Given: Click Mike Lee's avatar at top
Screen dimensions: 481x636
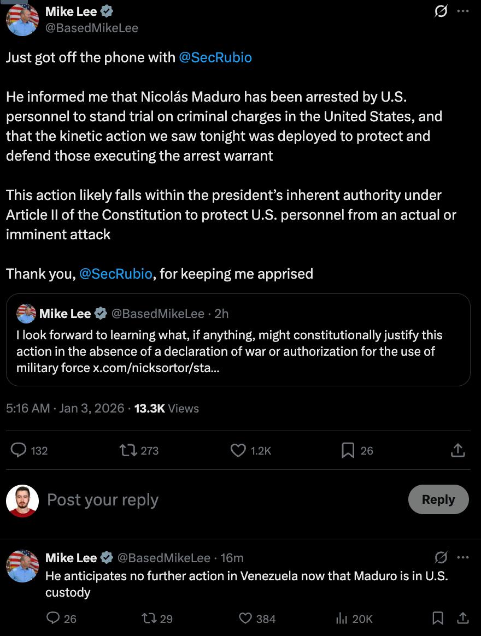Looking at the screenshot, I should click(x=22, y=20).
